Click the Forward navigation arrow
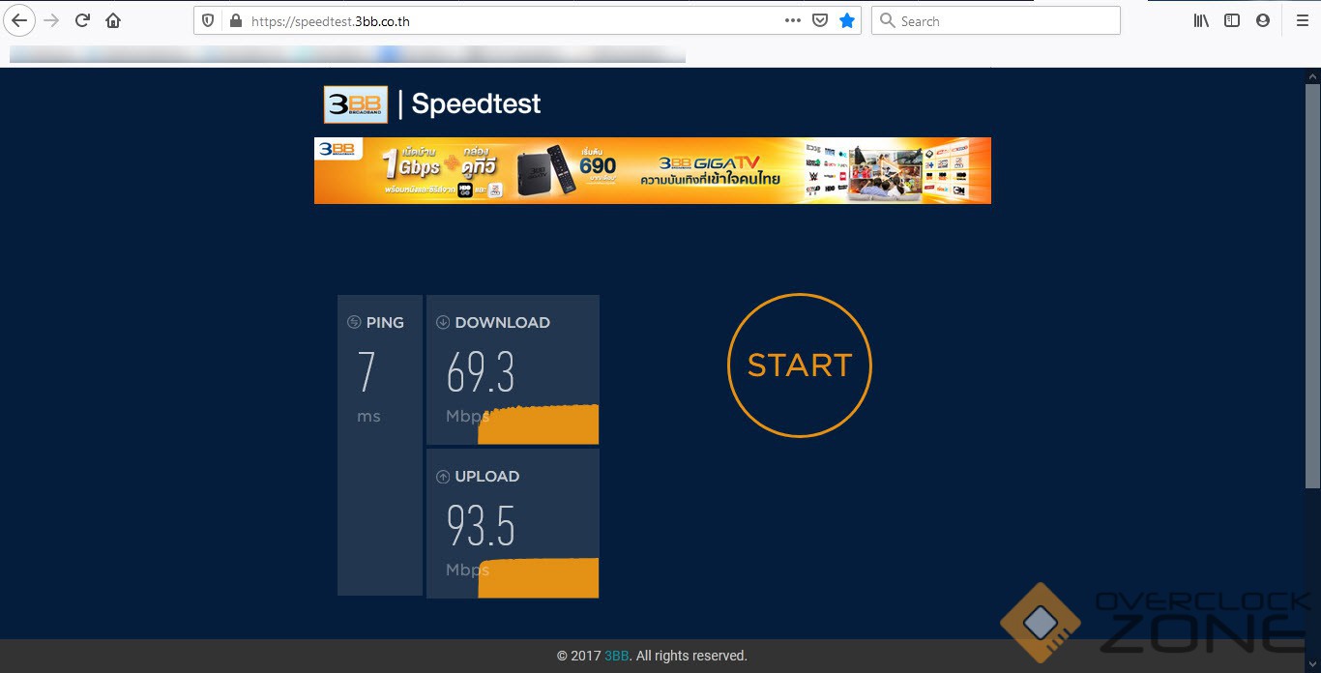Image resolution: width=1321 pixels, height=673 pixels. pyautogui.click(x=52, y=20)
